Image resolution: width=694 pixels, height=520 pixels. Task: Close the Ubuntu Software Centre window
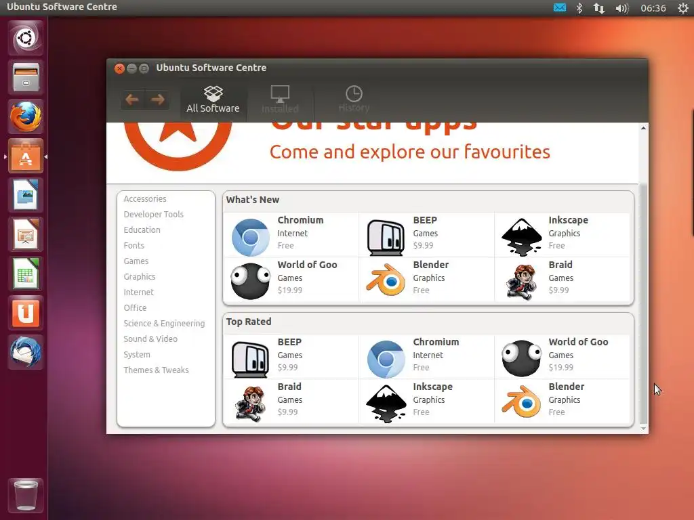point(119,68)
